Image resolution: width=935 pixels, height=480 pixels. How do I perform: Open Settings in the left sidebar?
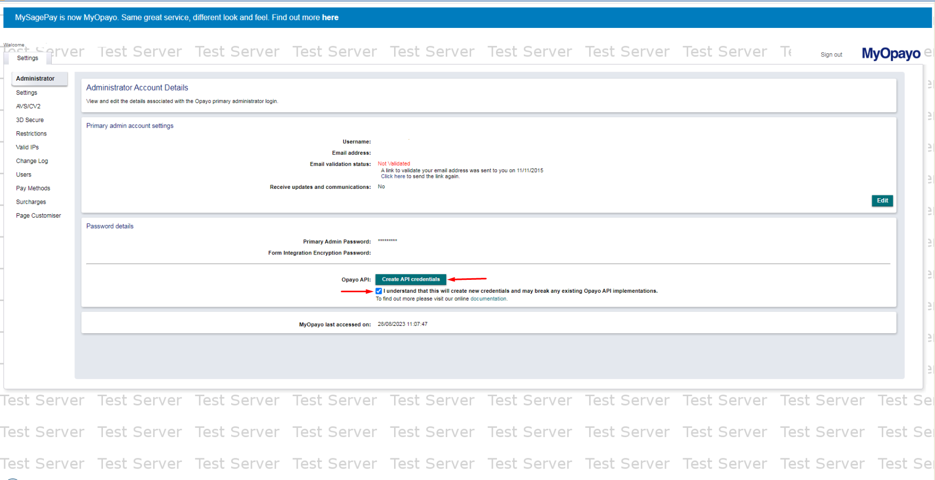click(x=26, y=93)
